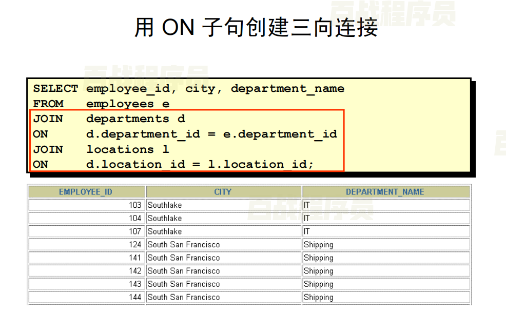
Task: Click the EMPLOYEE_ID column header
Action: pyautogui.click(x=86, y=192)
